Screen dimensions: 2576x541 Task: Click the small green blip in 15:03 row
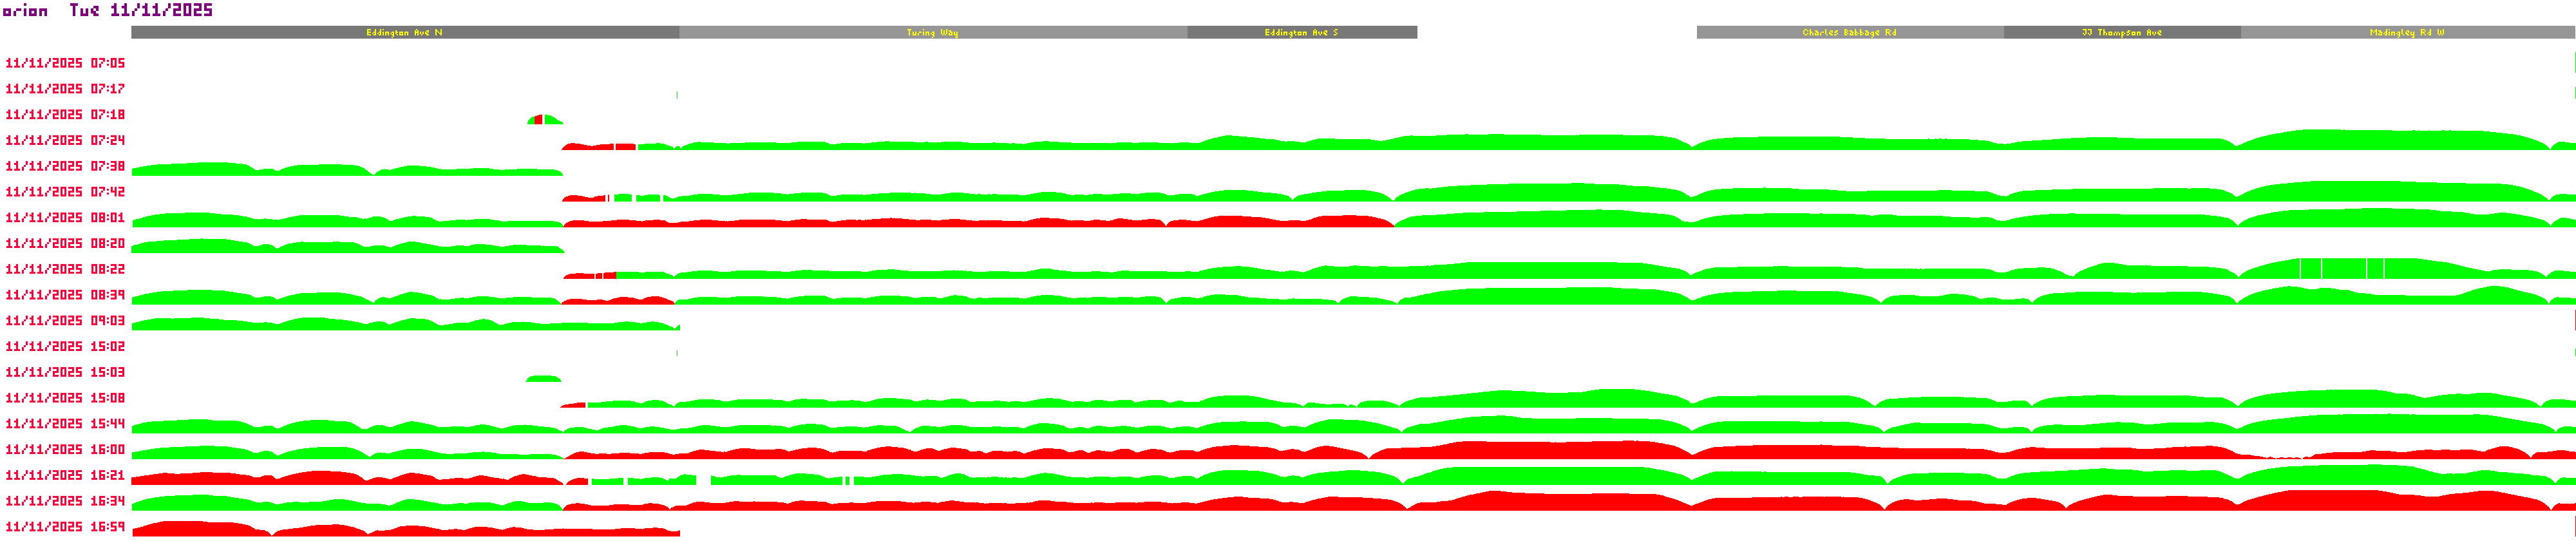click(543, 379)
